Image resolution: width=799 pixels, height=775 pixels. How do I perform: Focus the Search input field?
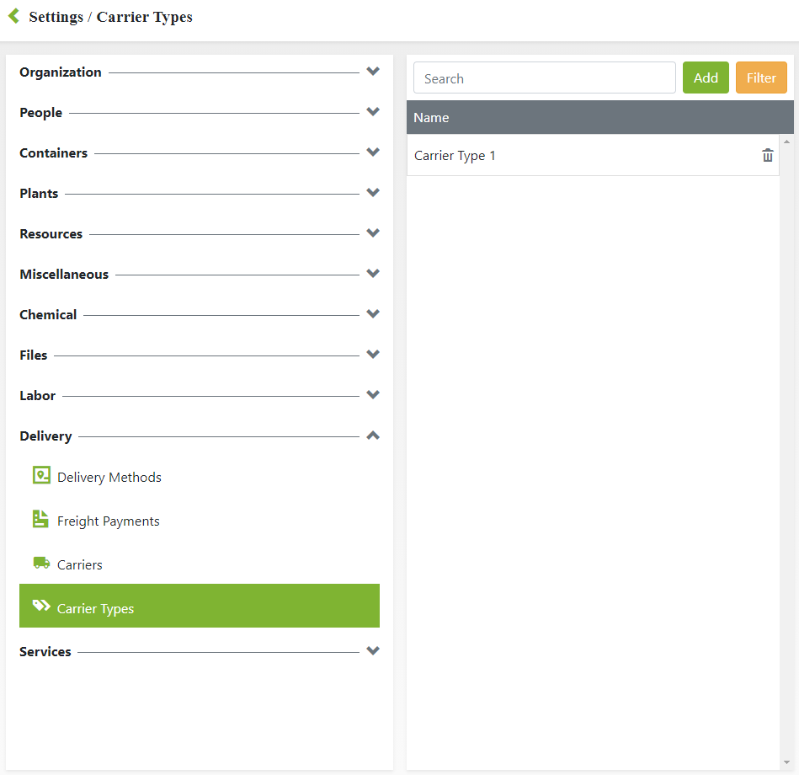pyautogui.click(x=544, y=78)
